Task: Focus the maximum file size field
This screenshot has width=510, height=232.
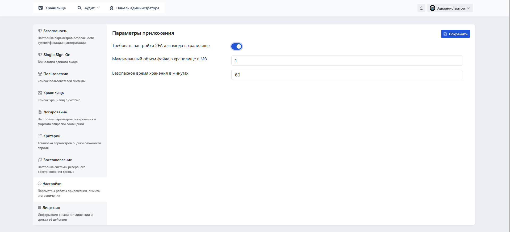Action: click(x=347, y=61)
